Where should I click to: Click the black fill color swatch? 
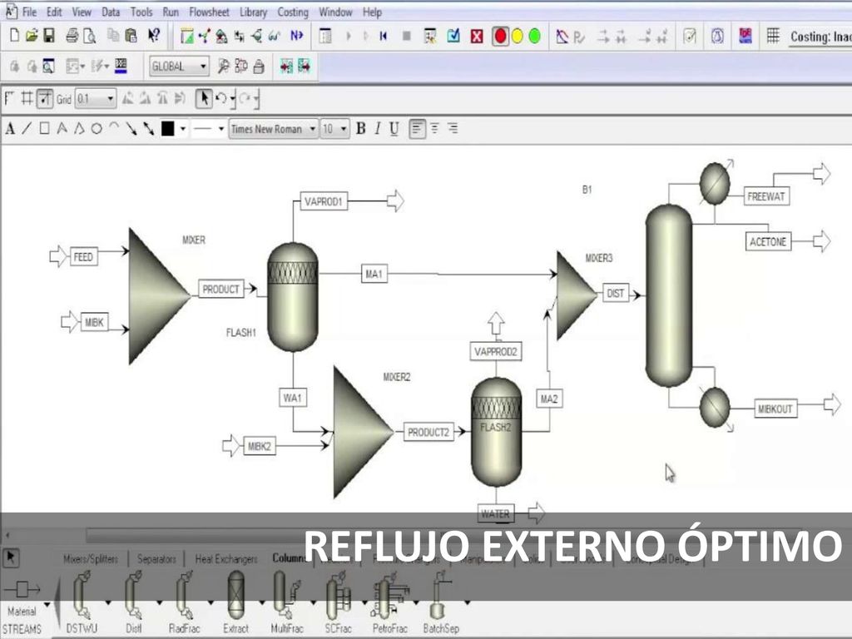tap(168, 129)
